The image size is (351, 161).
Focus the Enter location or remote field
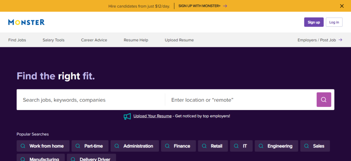[241, 100]
